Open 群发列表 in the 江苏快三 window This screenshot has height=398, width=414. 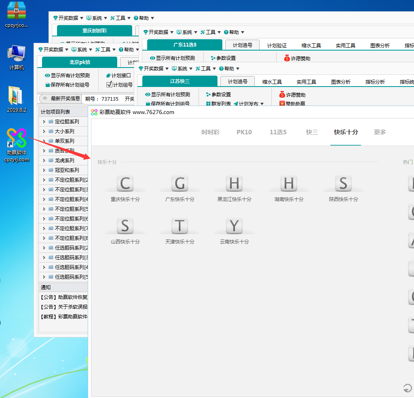219,104
